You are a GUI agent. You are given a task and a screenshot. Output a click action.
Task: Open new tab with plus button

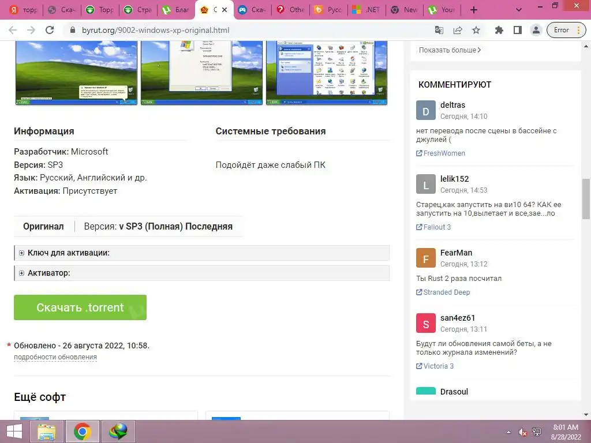474,10
